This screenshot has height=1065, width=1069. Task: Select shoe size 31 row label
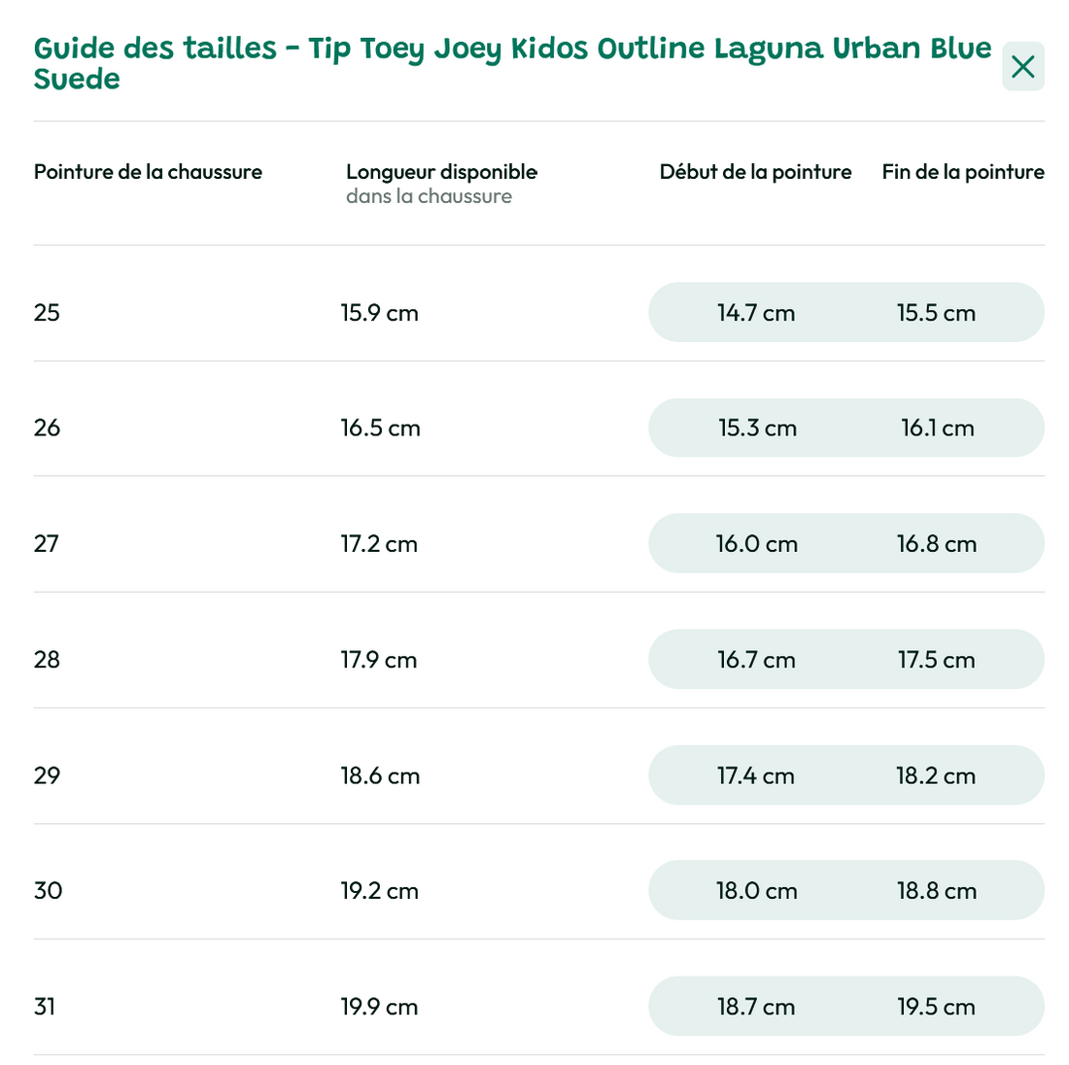45,1007
